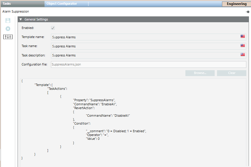The image size is (251, 167).
Task: Toggle the Enabled checkbox
Action: [53, 28]
